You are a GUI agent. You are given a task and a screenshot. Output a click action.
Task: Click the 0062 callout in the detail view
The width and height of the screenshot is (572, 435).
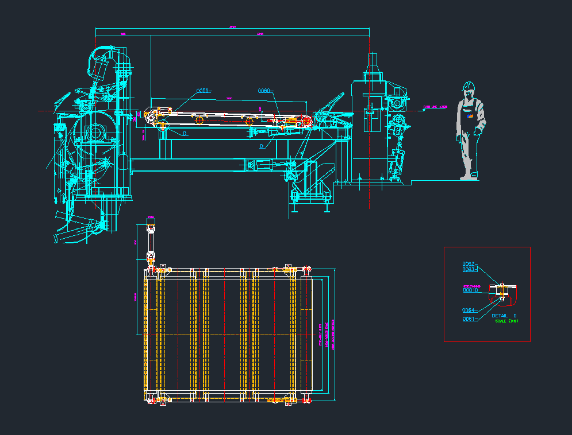tap(469, 264)
